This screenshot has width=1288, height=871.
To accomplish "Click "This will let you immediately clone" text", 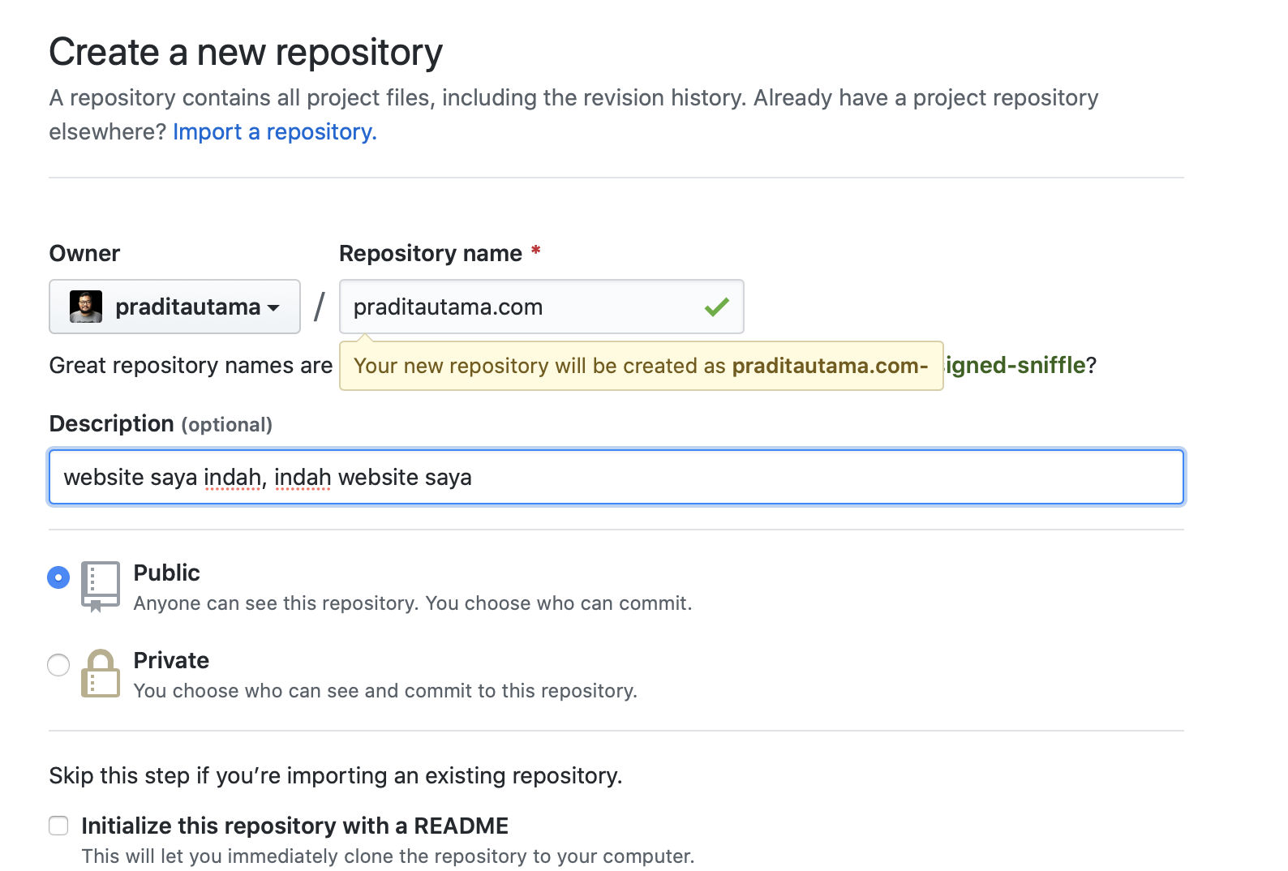I will [x=388, y=856].
